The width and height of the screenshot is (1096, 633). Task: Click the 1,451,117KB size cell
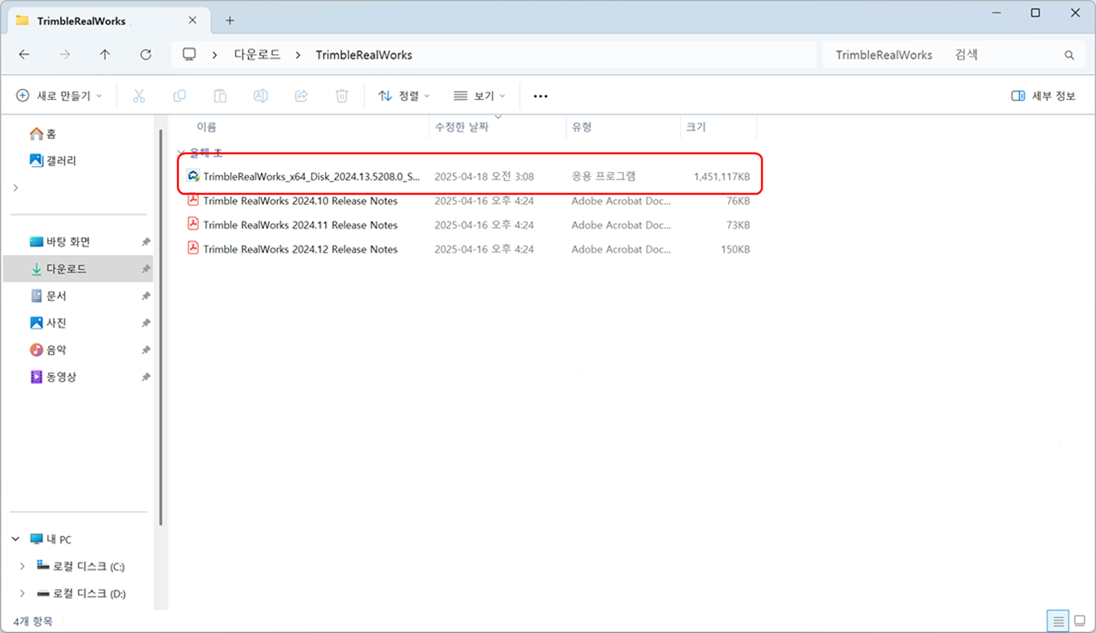pyautogui.click(x=722, y=176)
